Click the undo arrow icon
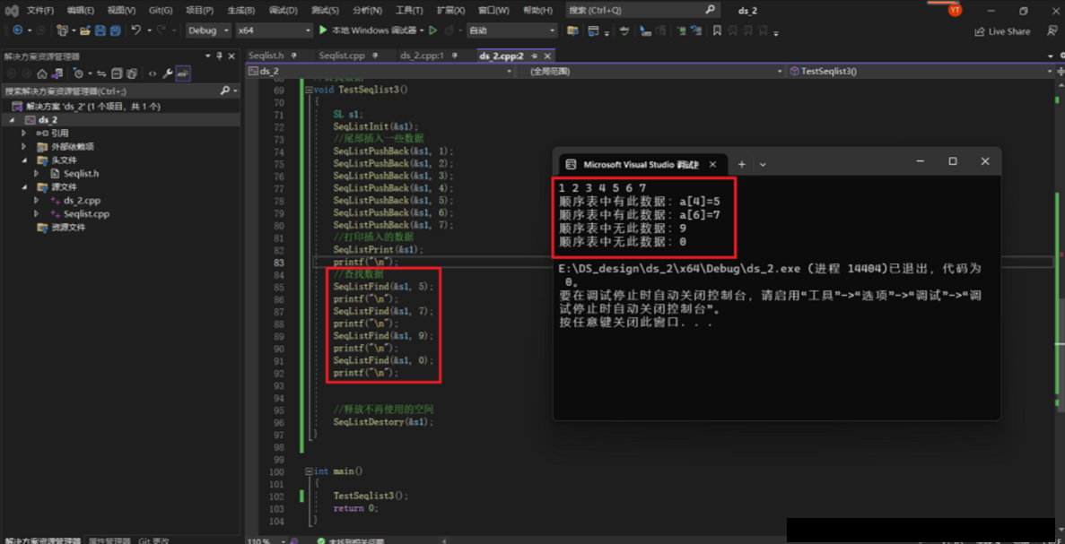 click(135, 30)
